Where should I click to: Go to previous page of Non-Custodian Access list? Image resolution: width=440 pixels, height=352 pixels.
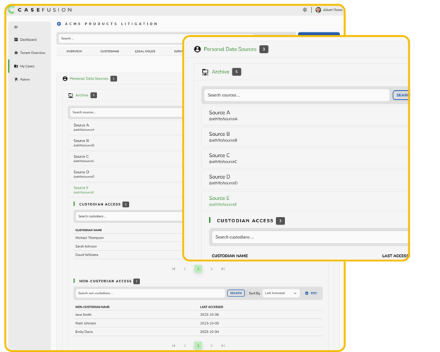pos(184,346)
